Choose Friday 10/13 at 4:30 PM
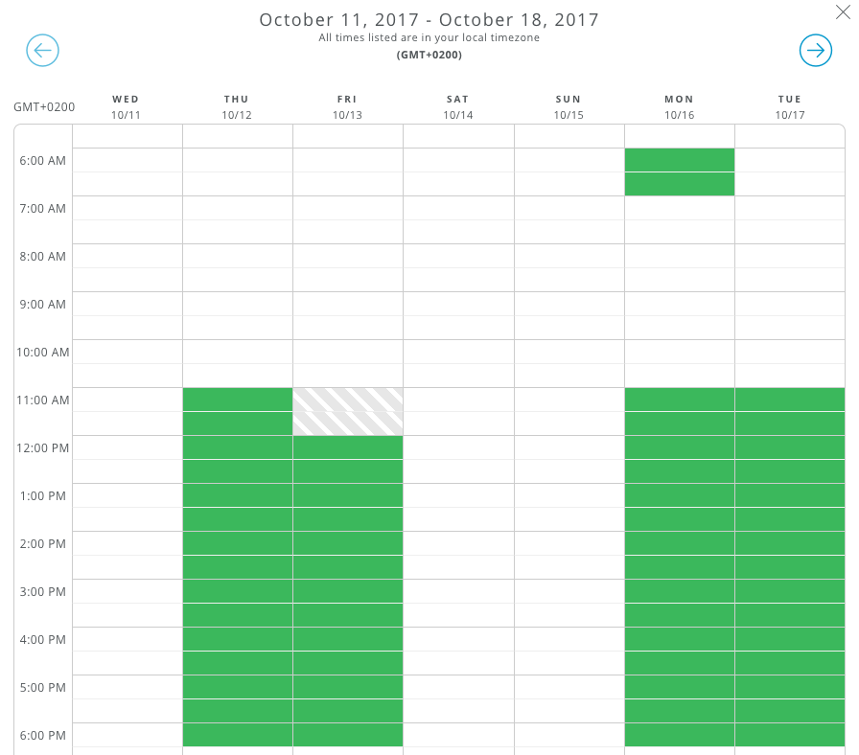Image resolution: width=859 pixels, height=755 pixels. [x=348, y=663]
